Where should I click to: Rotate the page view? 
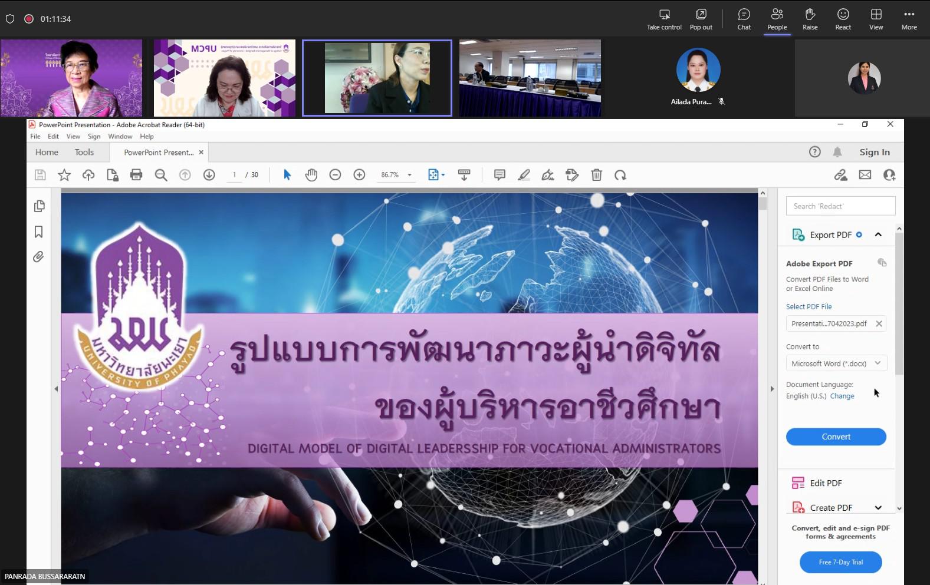click(620, 175)
